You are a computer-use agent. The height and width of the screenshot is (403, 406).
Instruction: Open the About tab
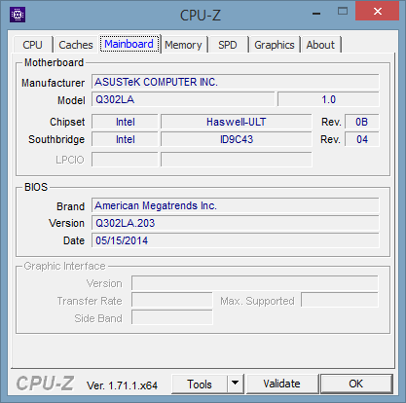[320, 45]
